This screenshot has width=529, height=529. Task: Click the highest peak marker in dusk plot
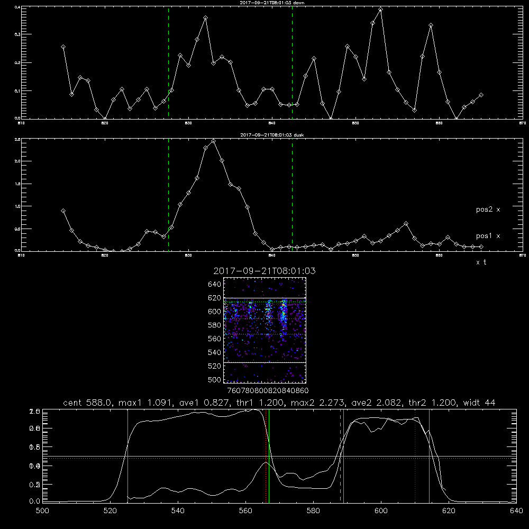(x=213, y=141)
